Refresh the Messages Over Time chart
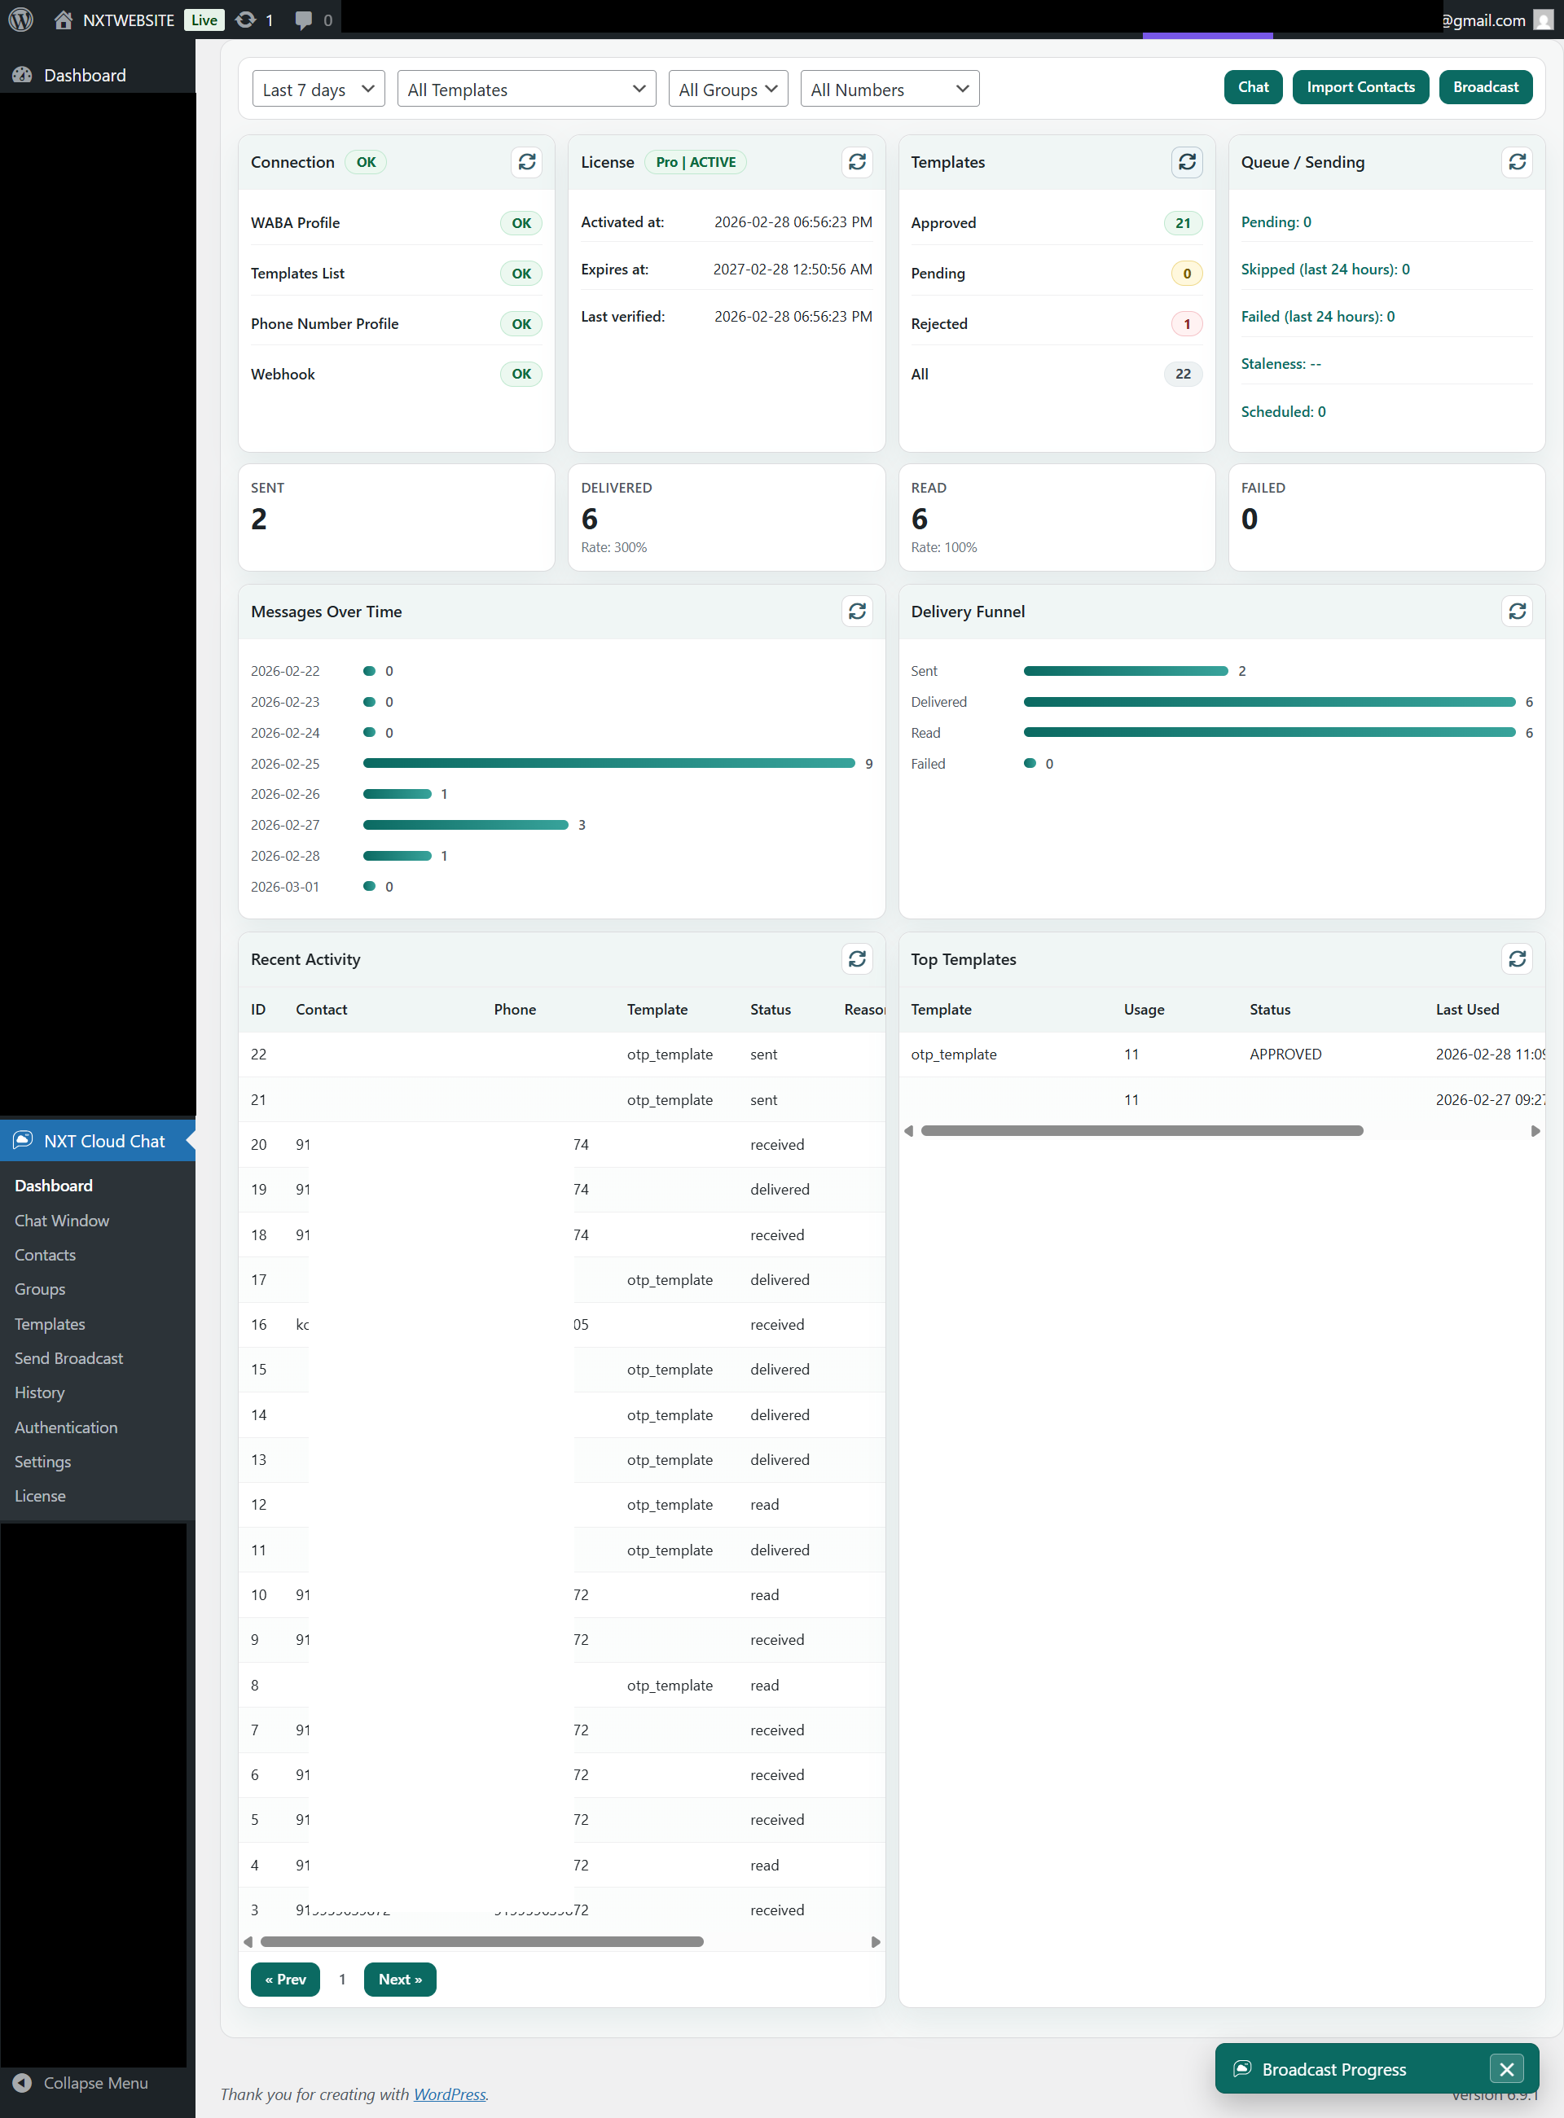 pyautogui.click(x=857, y=612)
